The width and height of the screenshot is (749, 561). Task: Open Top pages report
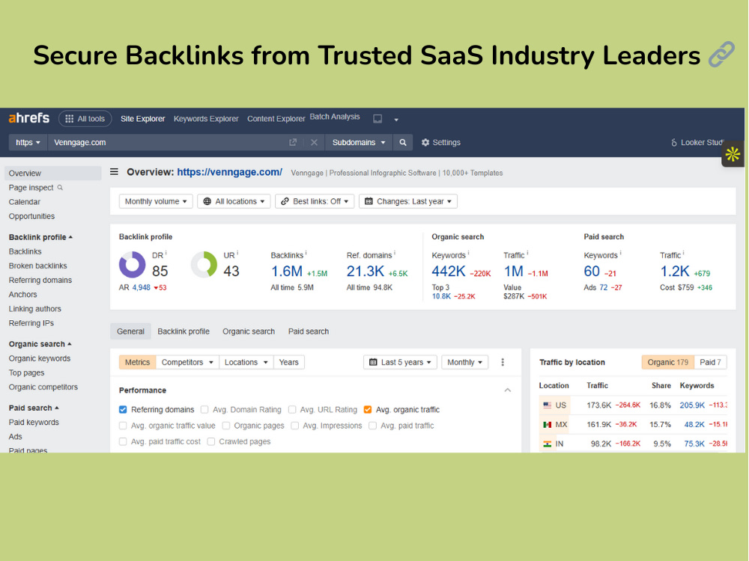pos(26,373)
